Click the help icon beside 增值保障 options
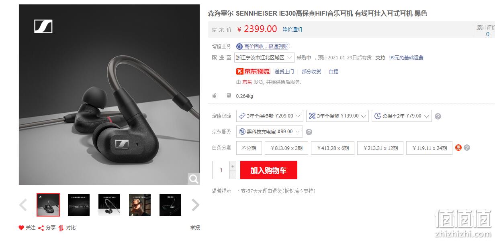The height and width of the screenshot is (241, 495). (438, 116)
